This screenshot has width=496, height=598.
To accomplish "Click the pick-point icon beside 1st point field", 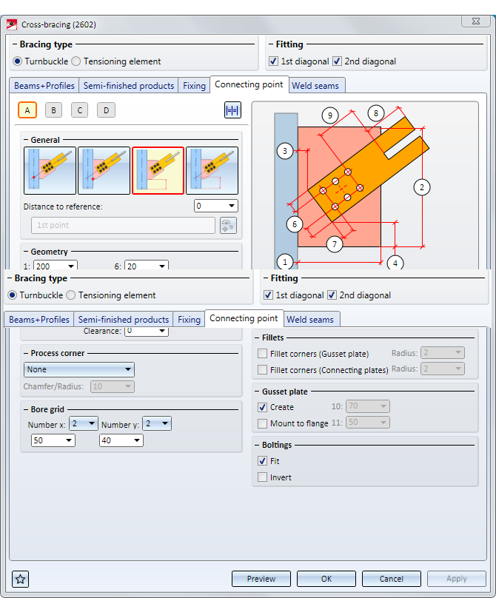I will (228, 226).
